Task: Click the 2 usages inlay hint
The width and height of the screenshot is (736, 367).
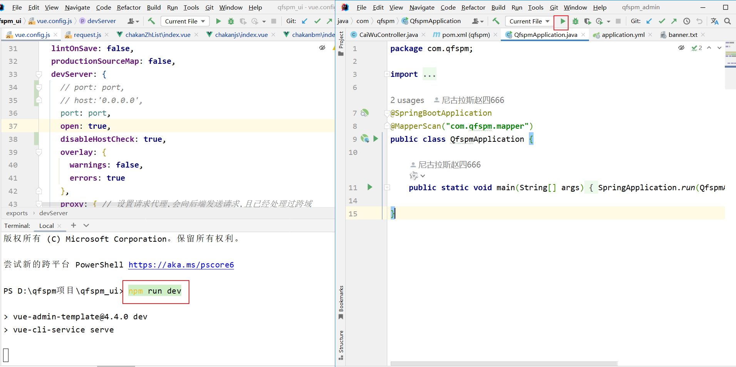Action: tap(407, 100)
